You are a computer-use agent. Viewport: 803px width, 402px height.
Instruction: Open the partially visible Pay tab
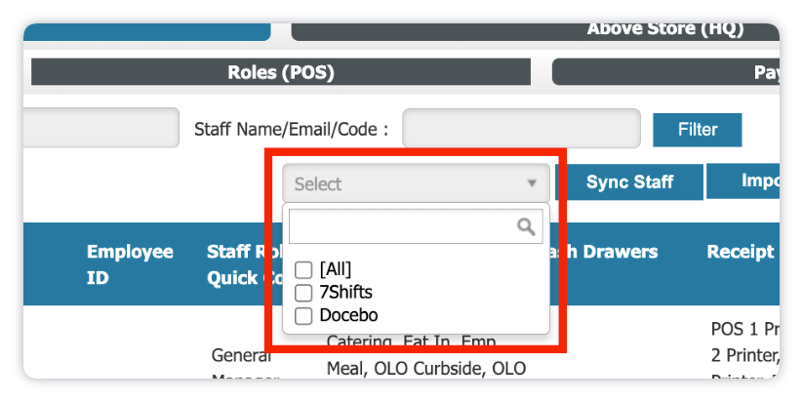[665, 71]
